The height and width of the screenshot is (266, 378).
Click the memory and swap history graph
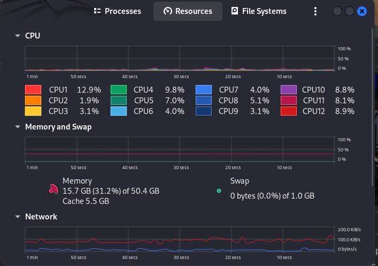coord(180,150)
